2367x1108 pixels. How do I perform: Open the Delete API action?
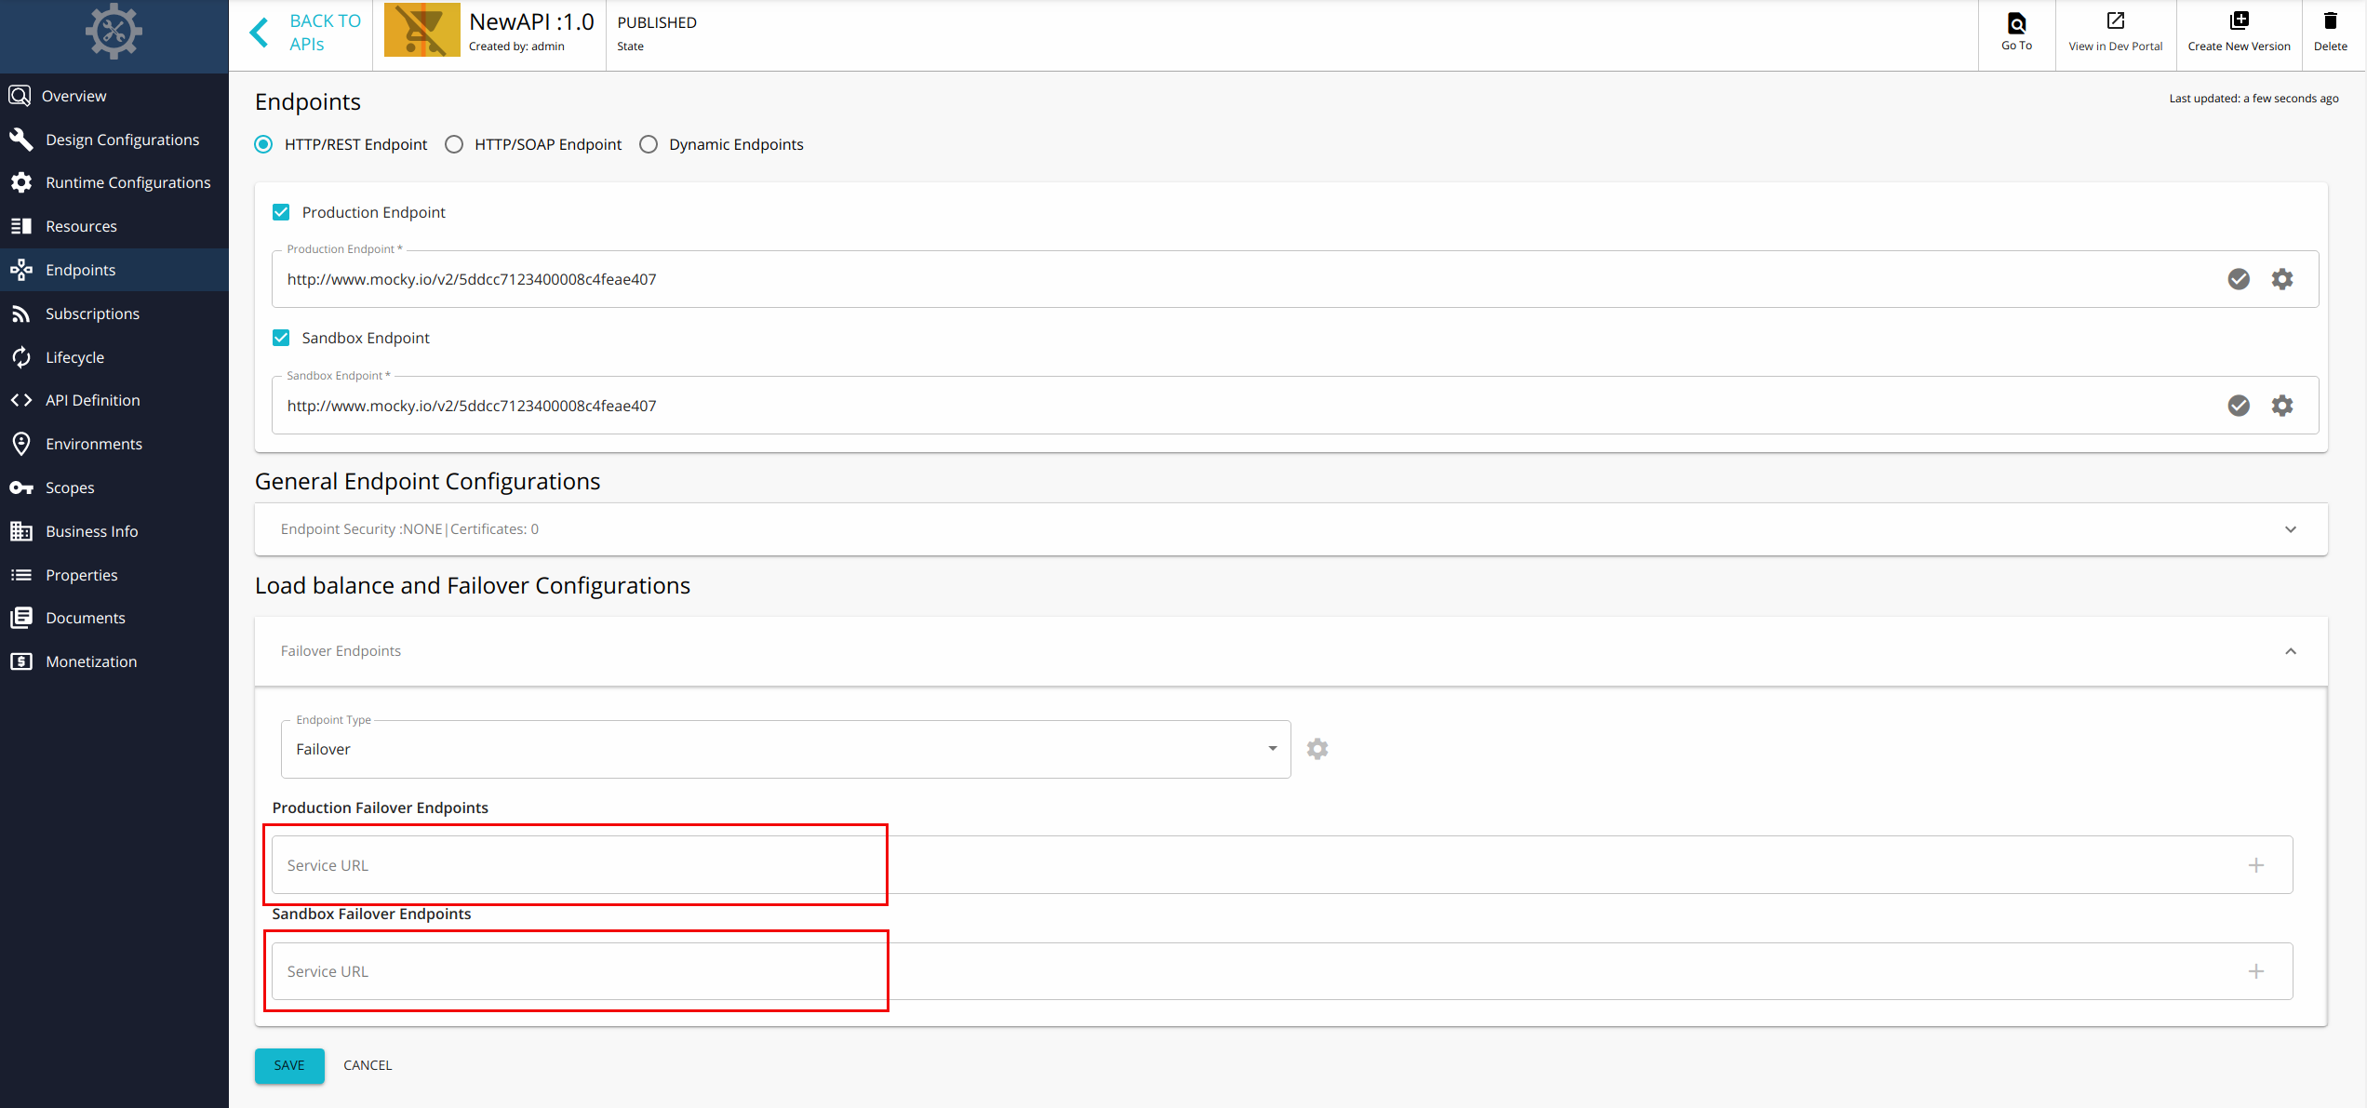pyautogui.click(x=2331, y=31)
